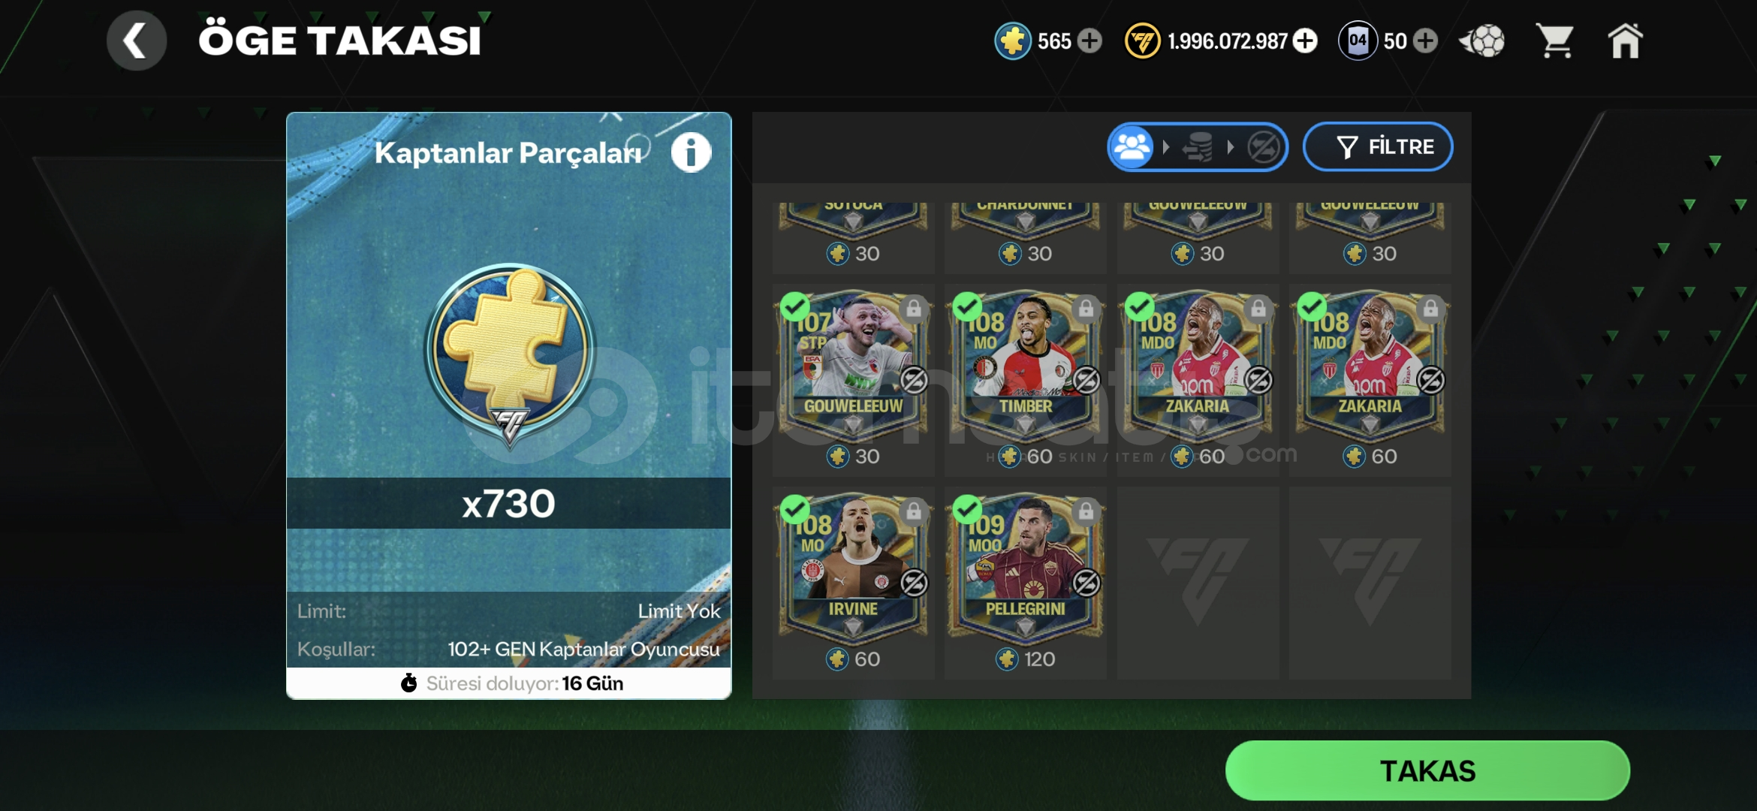This screenshot has height=811, width=1757.
Task: Tap the Kaptanlar puzzle piece reward
Action: pos(509,353)
